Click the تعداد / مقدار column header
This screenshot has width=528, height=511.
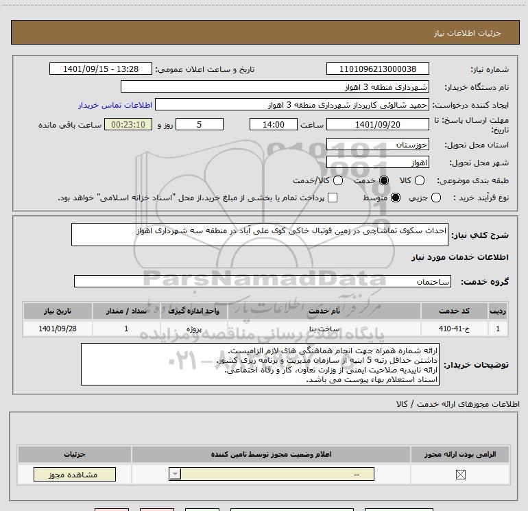point(126,311)
